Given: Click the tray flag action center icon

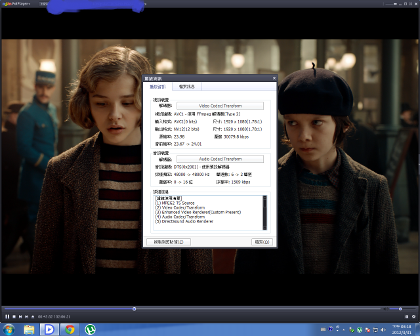Looking at the screenshot, I should [367, 330].
